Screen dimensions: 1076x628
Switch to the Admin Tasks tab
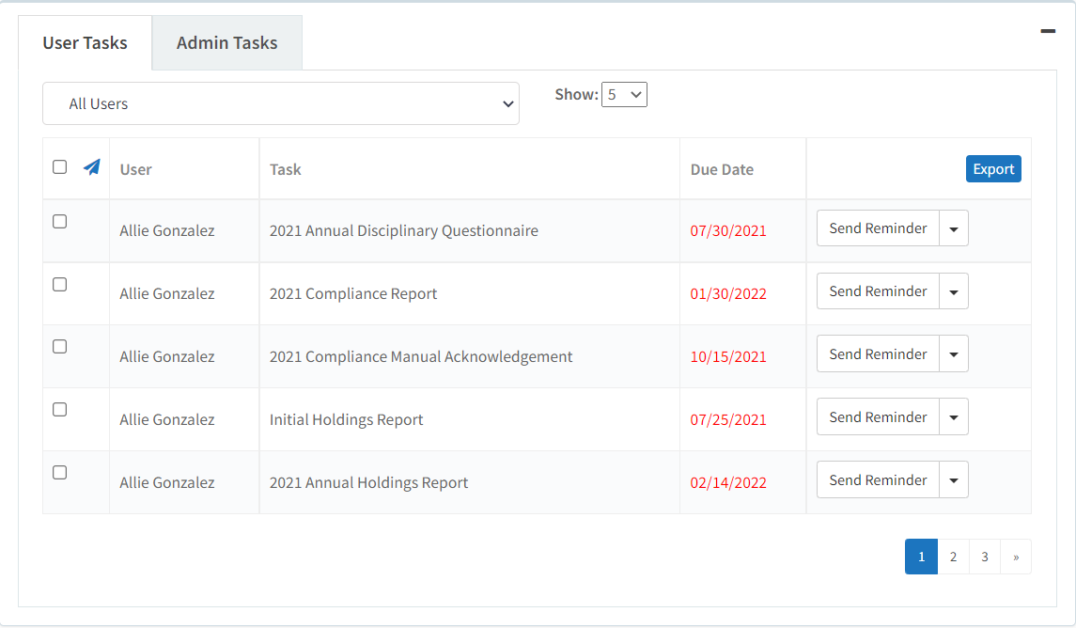coord(226,42)
